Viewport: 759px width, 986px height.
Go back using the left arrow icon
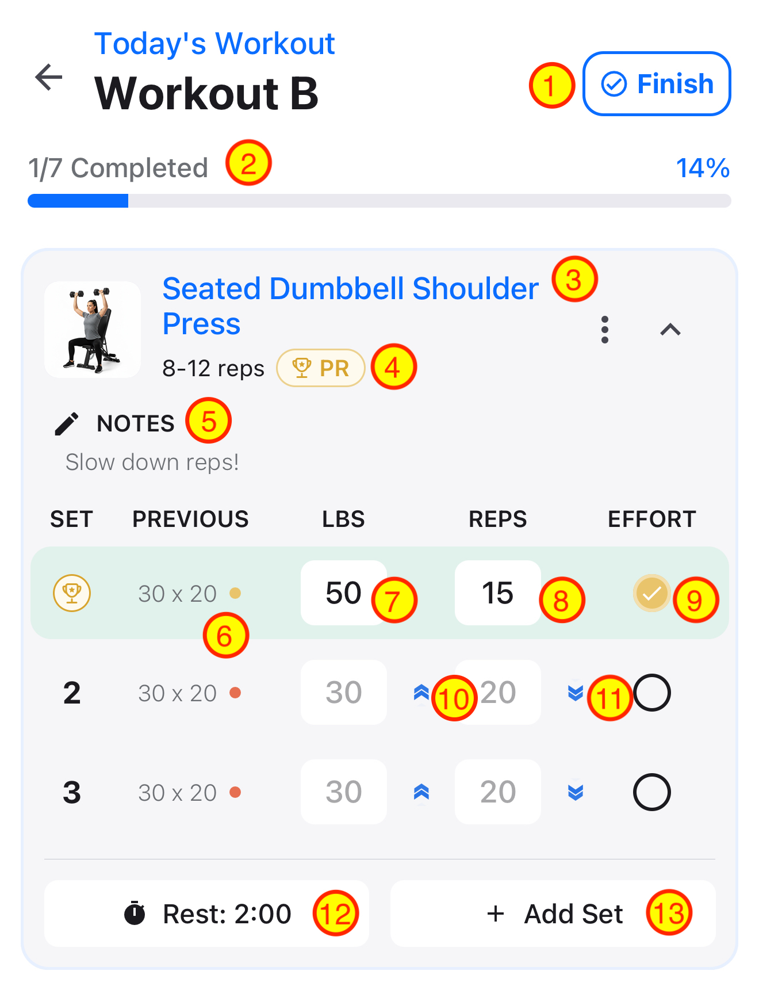(x=49, y=77)
